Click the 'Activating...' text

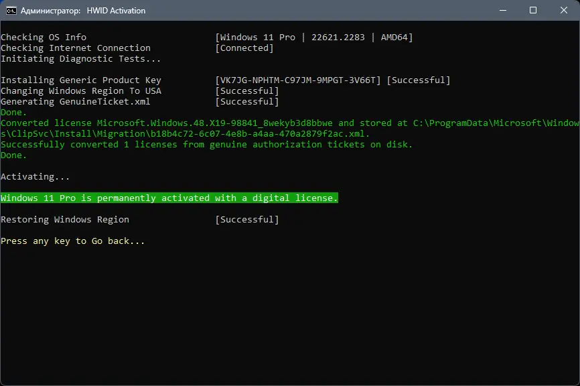click(x=35, y=177)
